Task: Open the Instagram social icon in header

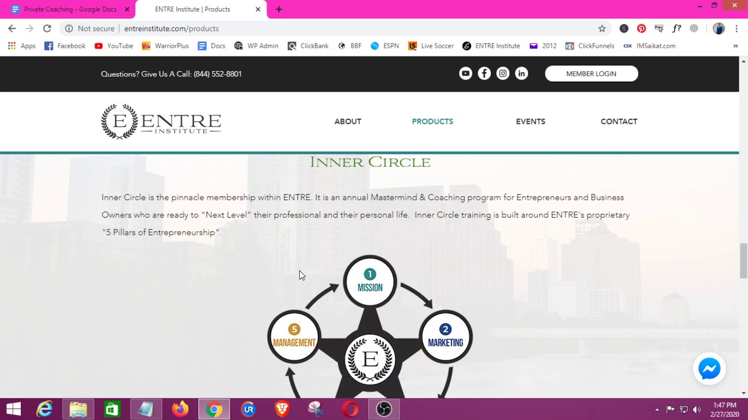Action: click(503, 73)
